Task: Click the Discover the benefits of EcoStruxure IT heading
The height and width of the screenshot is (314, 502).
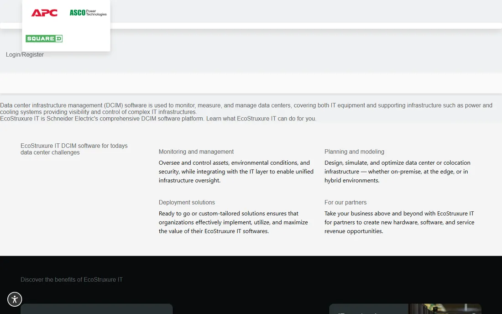Action: [71, 279]
